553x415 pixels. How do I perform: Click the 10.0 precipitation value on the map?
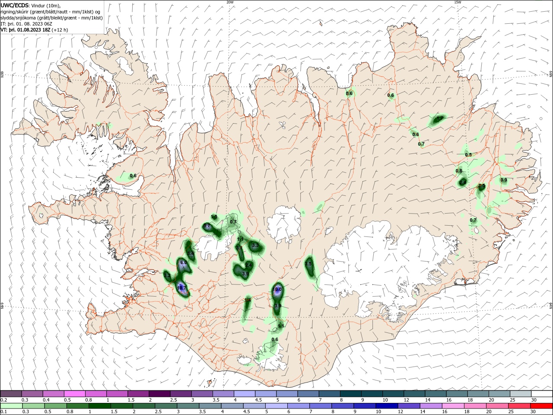point(277,290)
